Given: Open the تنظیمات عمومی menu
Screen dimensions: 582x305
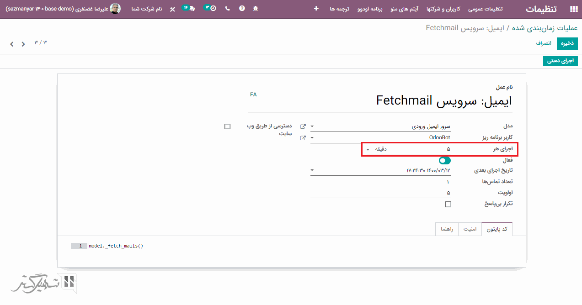Looking at the screenshot, I should 486,9.
